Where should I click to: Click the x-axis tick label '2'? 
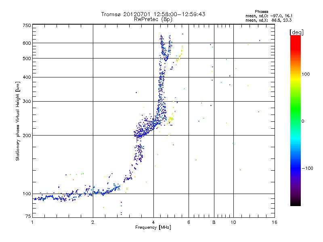click(93, 222)
